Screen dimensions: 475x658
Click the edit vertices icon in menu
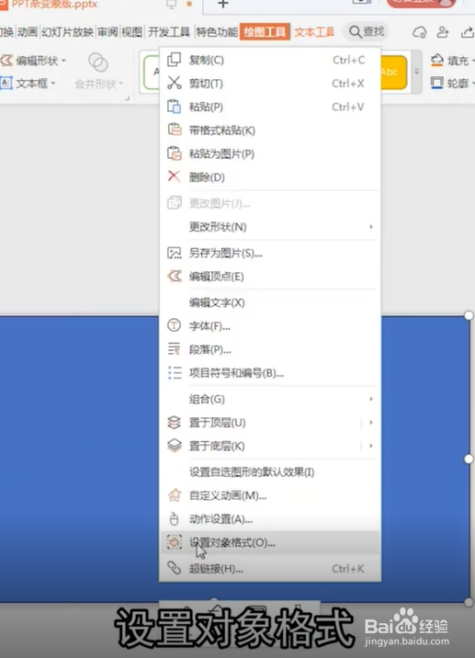[x=175, y=276]
